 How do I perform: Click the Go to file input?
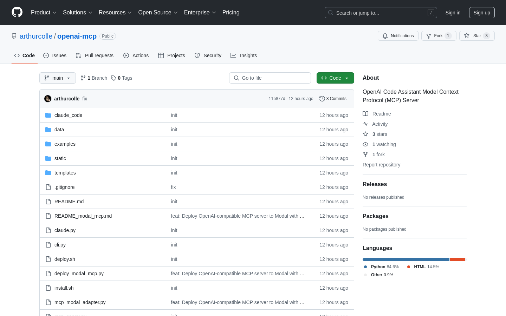(270, 78)
